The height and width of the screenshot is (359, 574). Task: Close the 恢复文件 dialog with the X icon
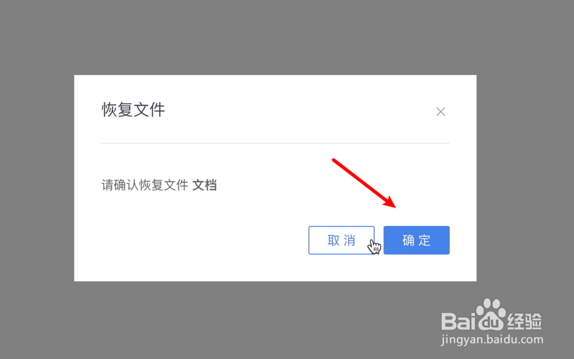(x=441, y=111)
